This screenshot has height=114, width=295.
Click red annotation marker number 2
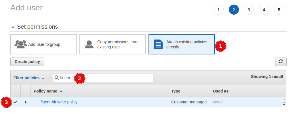(x=80, y=78)
